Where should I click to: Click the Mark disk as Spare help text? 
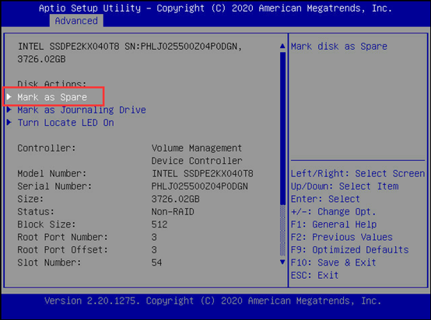(x=339, y=47)
